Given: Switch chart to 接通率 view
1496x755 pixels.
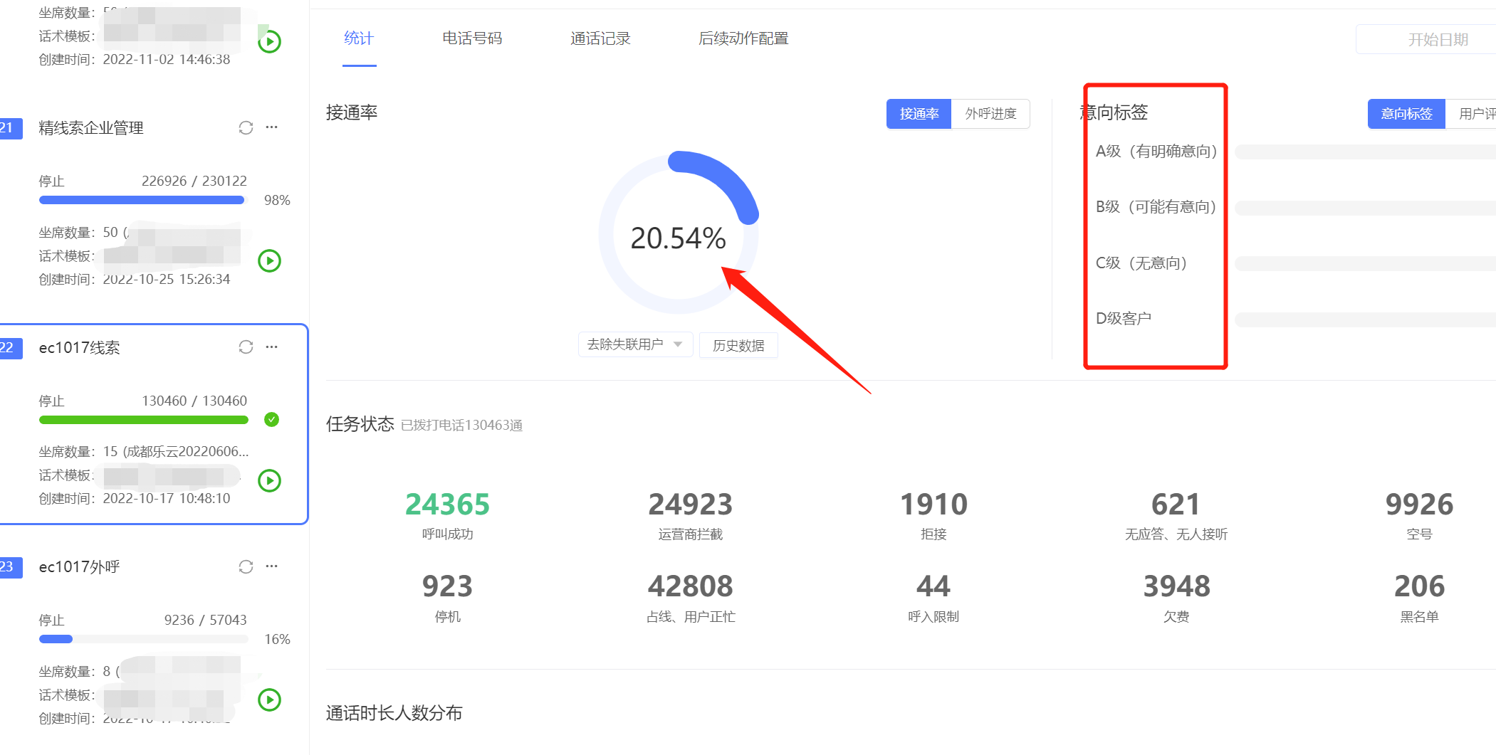Looking at the screenshot, I should [x=919, y=114].
